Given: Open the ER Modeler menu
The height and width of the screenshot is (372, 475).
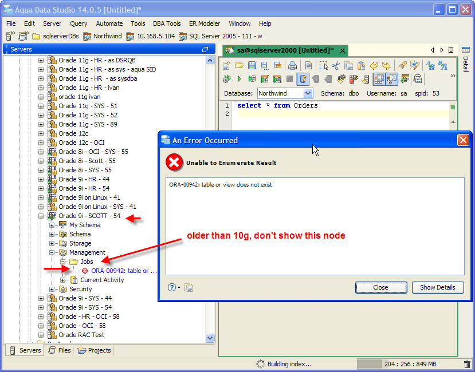Looking at the screenshot, I should (205, 23).
